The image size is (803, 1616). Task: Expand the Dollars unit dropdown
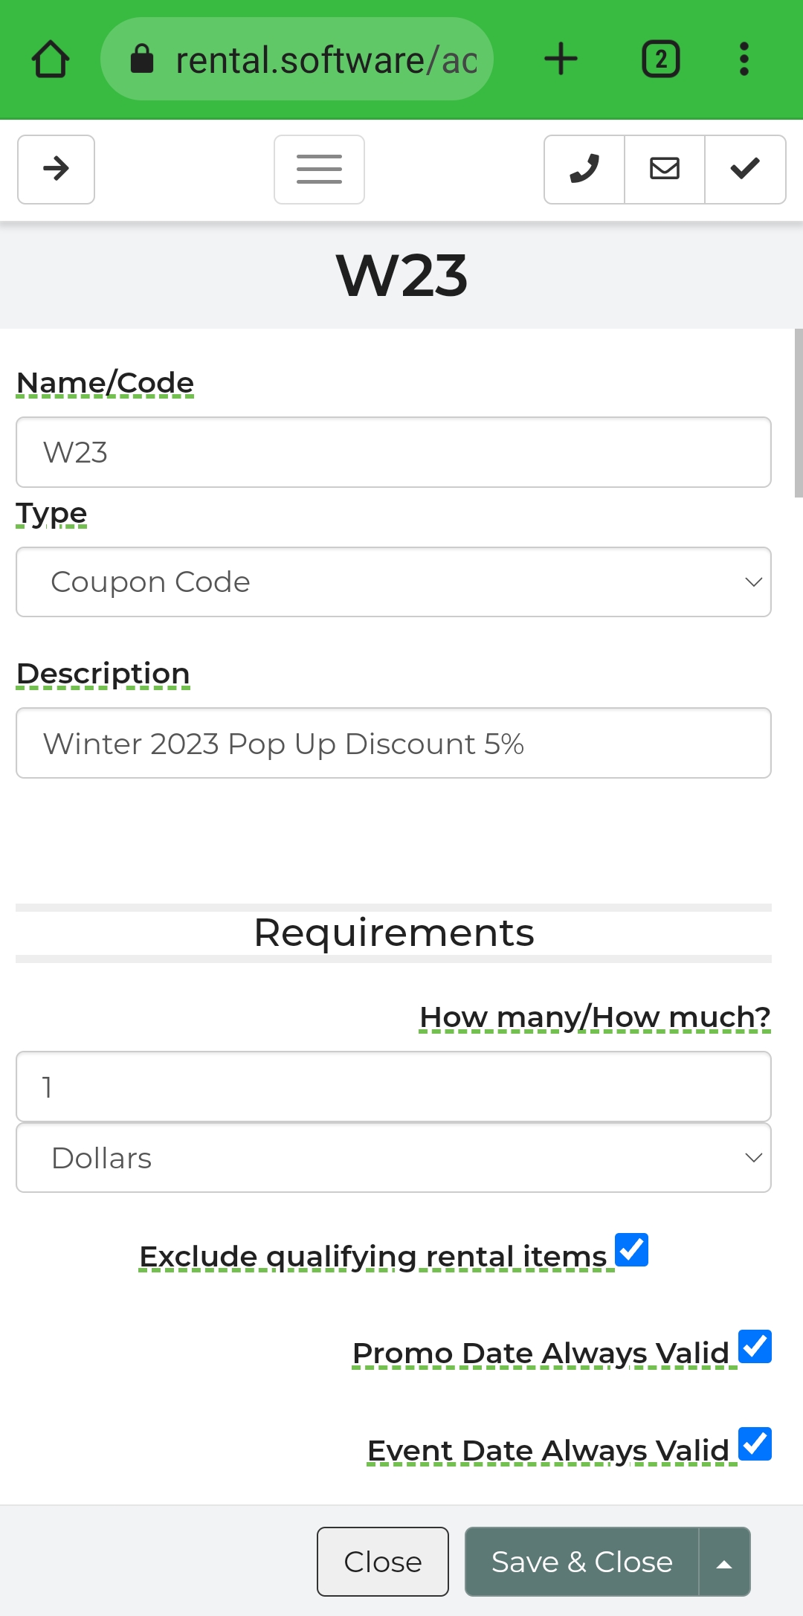point(393,1158)
